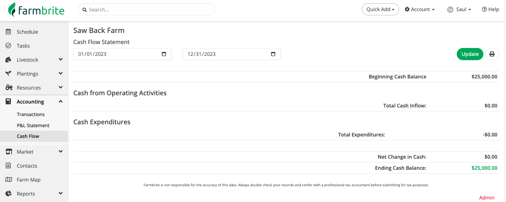
Task: Expand the Livestock menu chevron
Action: 61,59
